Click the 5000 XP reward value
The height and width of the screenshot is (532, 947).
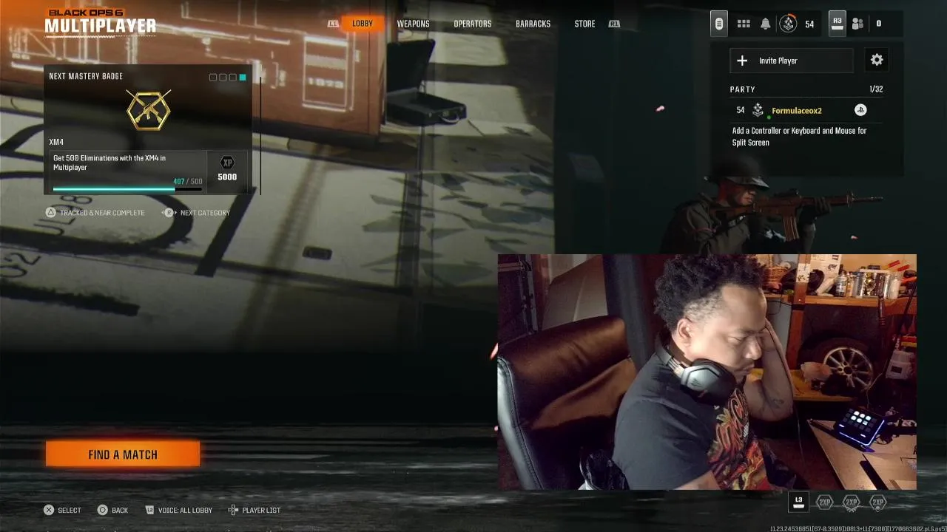(x=227, y=177)
